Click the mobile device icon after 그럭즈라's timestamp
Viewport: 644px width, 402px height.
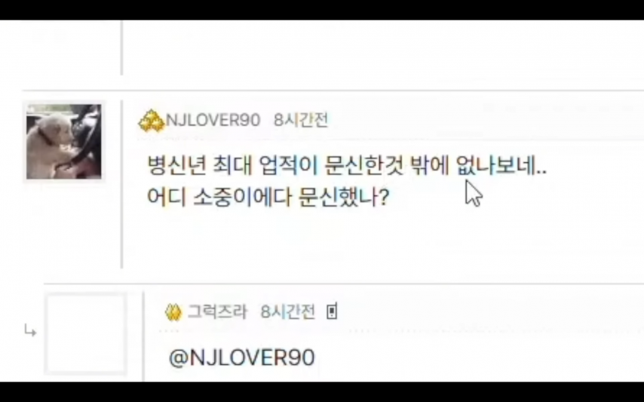332,311
